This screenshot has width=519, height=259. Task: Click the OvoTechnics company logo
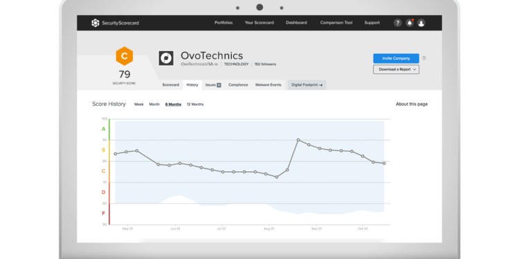pos(166,59)
